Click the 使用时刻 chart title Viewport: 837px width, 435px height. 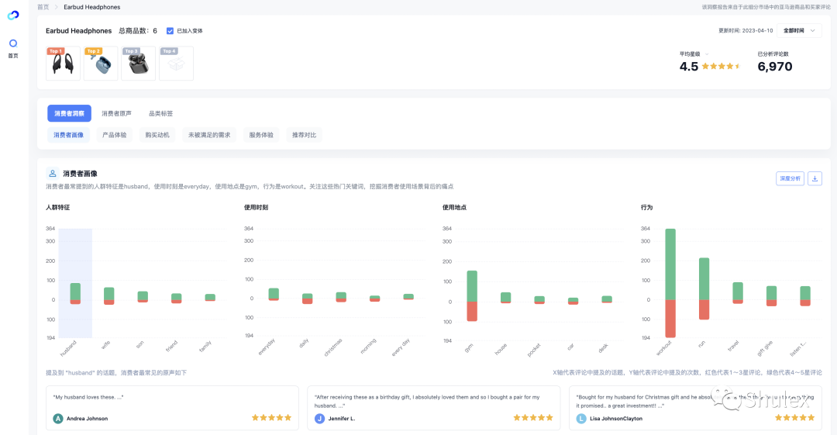click(x=257, y=207)
